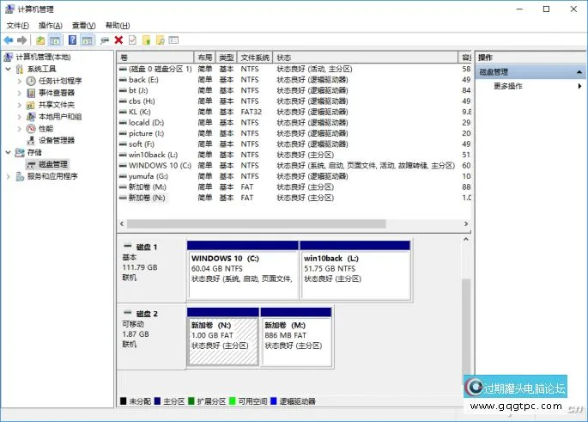Click the yellow page with magnifier icon
This screenshot has height=422, width=588.
click(161, 40)
